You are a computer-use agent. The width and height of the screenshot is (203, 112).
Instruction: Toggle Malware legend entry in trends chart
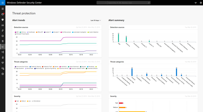83,67
